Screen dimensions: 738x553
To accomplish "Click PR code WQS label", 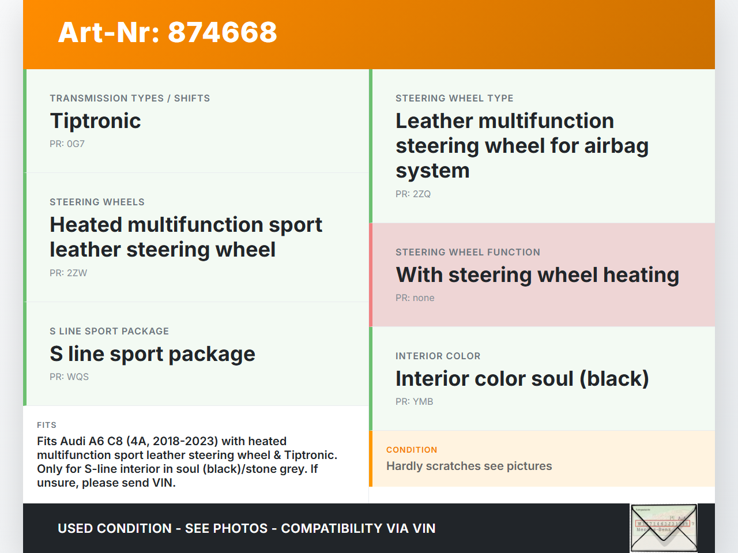I will [69, 377].
